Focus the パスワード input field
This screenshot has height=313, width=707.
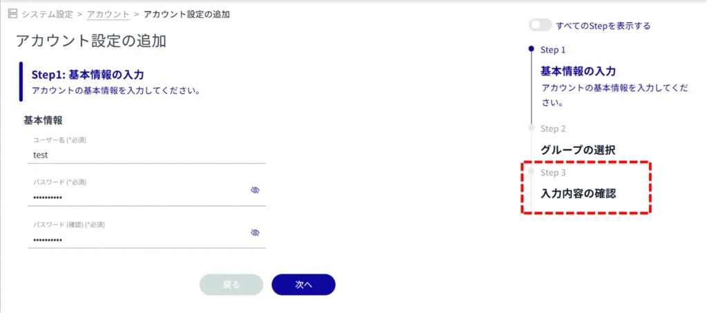(138, 198)
